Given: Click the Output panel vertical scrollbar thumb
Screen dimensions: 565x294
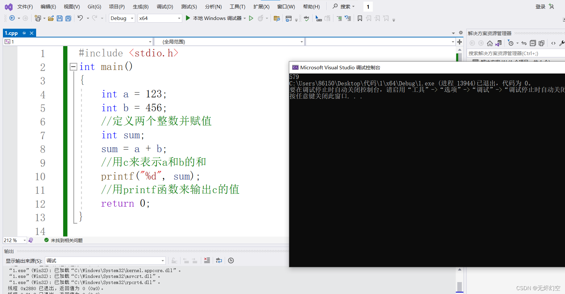Looking at the screenshot, I should (460, 286).
